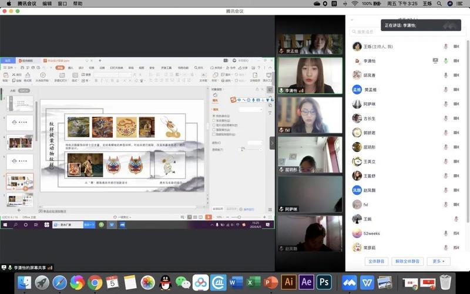The image size is (470, 294).
Task: Launch Adobe Illustrator in the dock
Action: coord(288,282)
